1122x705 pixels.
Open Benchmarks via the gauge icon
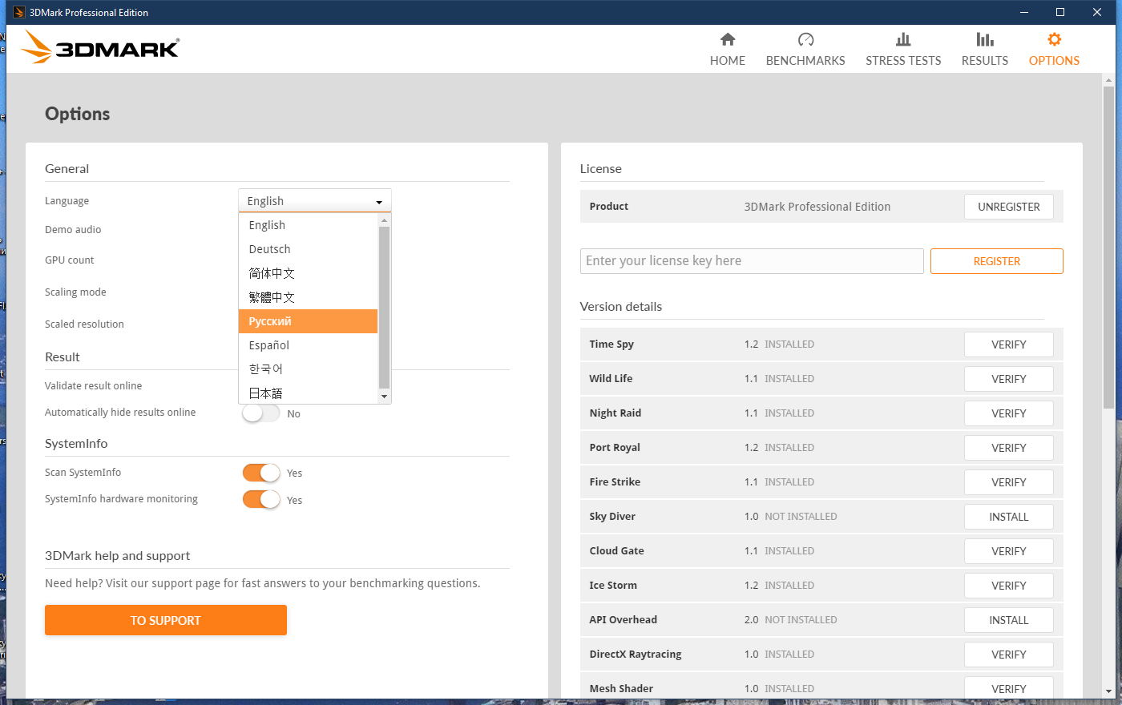point(805,39)
